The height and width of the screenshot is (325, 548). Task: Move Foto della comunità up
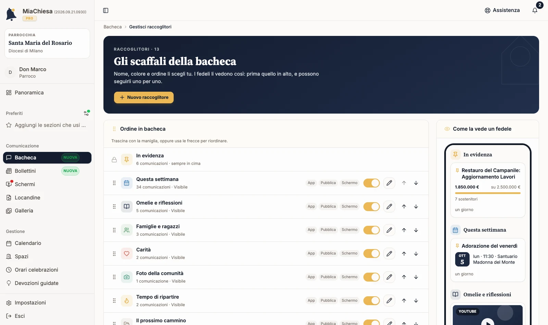point(404,277)
